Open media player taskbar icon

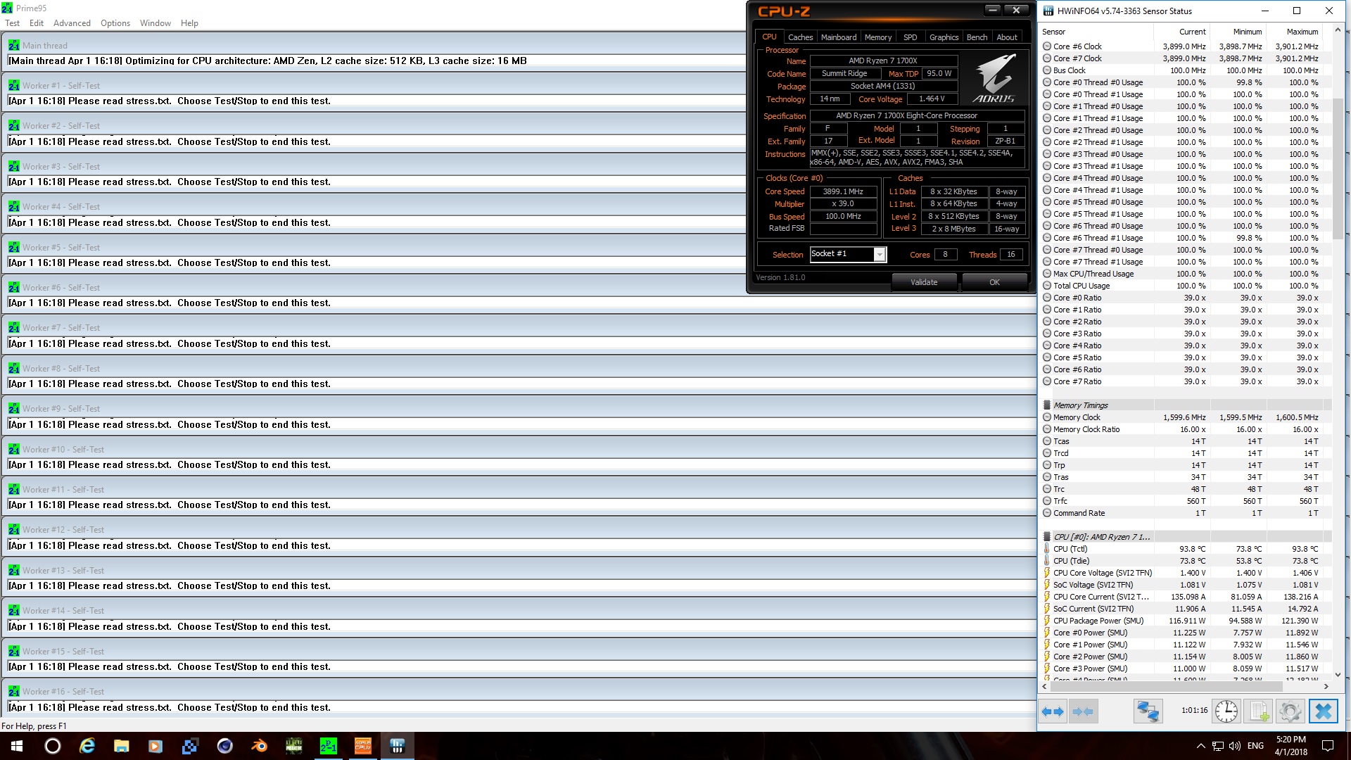pyautogui.click(x=156, y=746)
